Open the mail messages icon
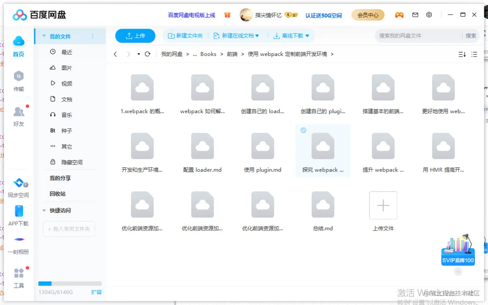The height and width of the screenshot is (305, 488). (415, 15)
